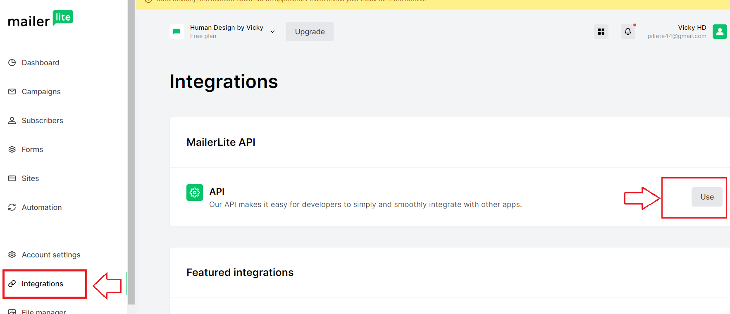Open the apps grid icon
The height and width of the screenshot is (314, 730).
click(601, 31)
